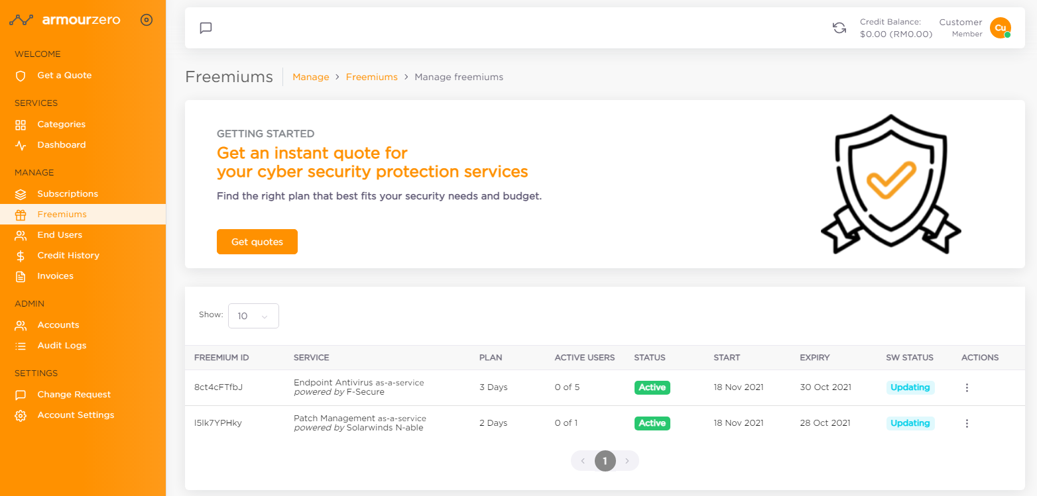Click freemium ID 8ct4cFTfbJ

tap(219, 387)
